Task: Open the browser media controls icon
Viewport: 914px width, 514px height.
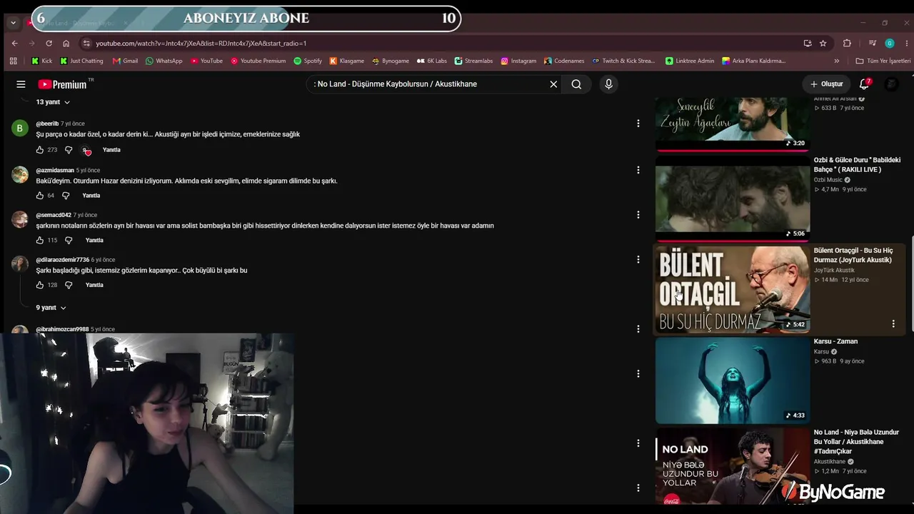Action: point(873,43)
